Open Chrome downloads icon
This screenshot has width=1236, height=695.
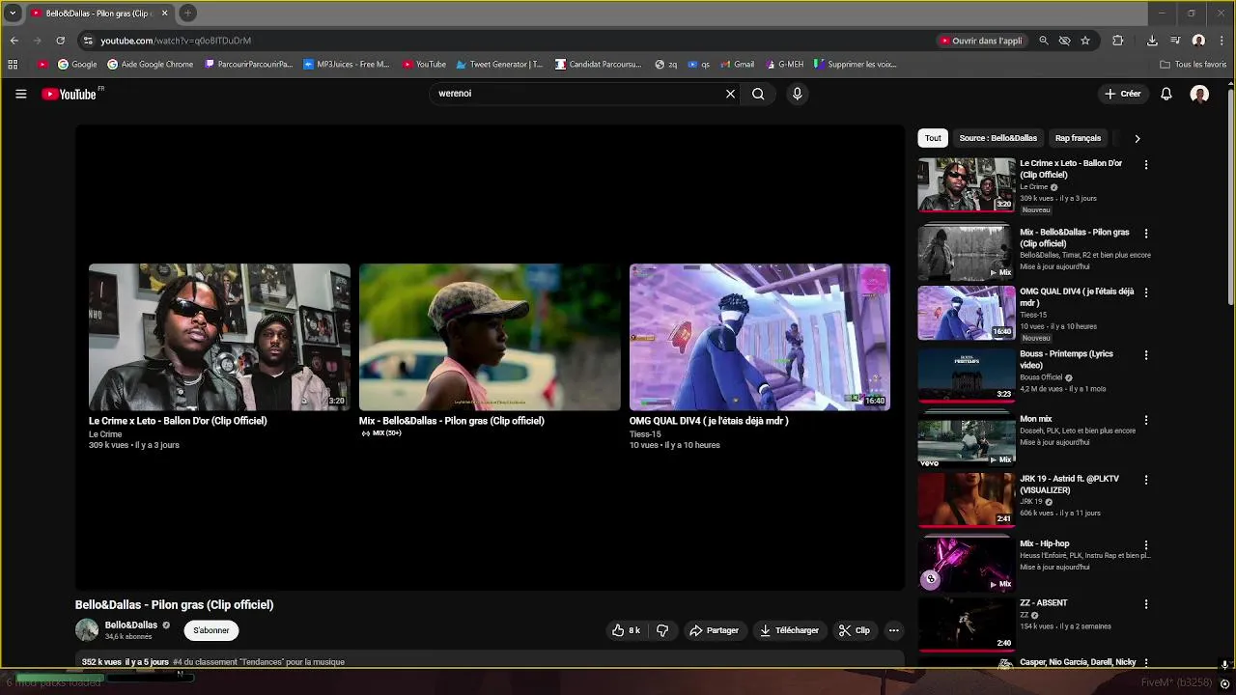click(1152, 41)
